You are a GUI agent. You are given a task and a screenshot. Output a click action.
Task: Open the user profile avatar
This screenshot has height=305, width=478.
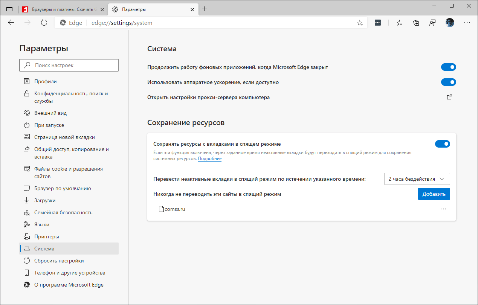coord(449,23)
